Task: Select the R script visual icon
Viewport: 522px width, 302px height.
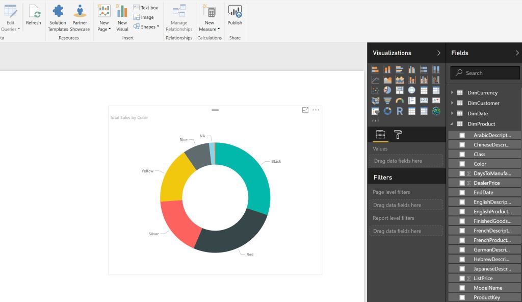Action: click(400, 111)
